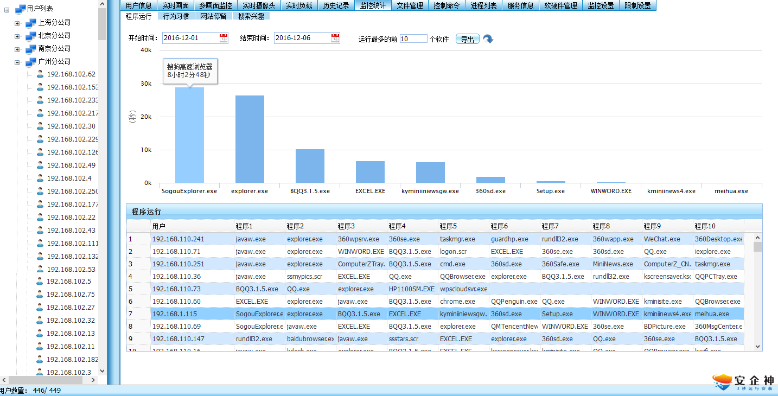778x396 pixels.
Task: Click user icon for 192.168.102.32
Action: click(x=40, y=320)
